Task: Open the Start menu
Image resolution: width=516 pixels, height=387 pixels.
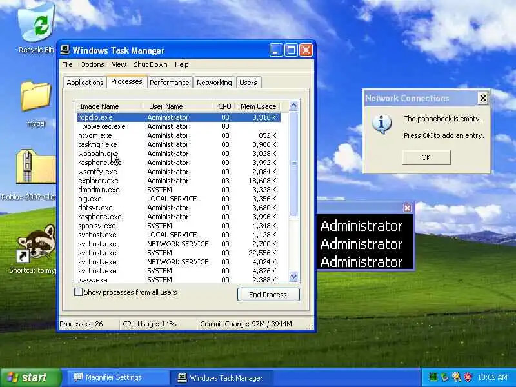Action: coord(31,377)
